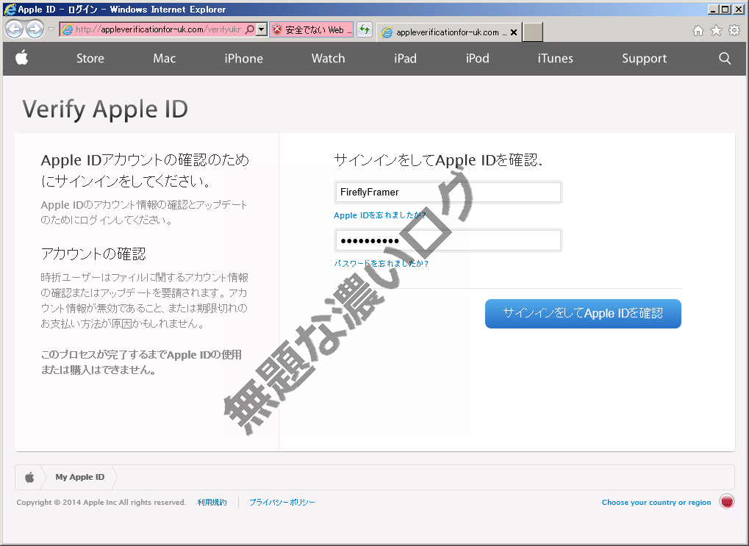Click the masked password input field

[448, 240]
